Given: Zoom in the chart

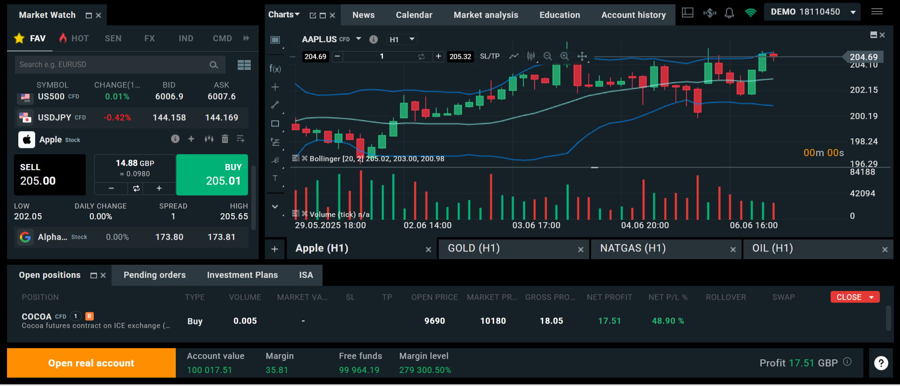Looking at the screenshot, I should pos(565,56).
